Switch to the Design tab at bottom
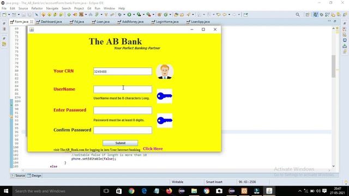 [x=34, y=175]
